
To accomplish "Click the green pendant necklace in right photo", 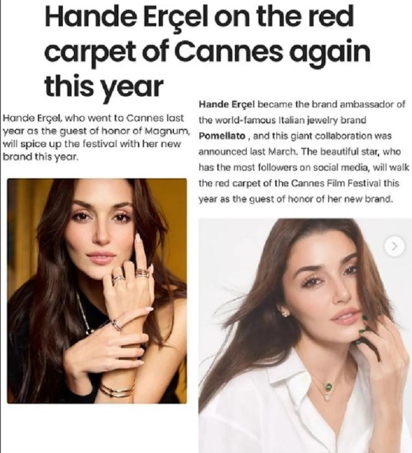I will (x=328, y=386).
